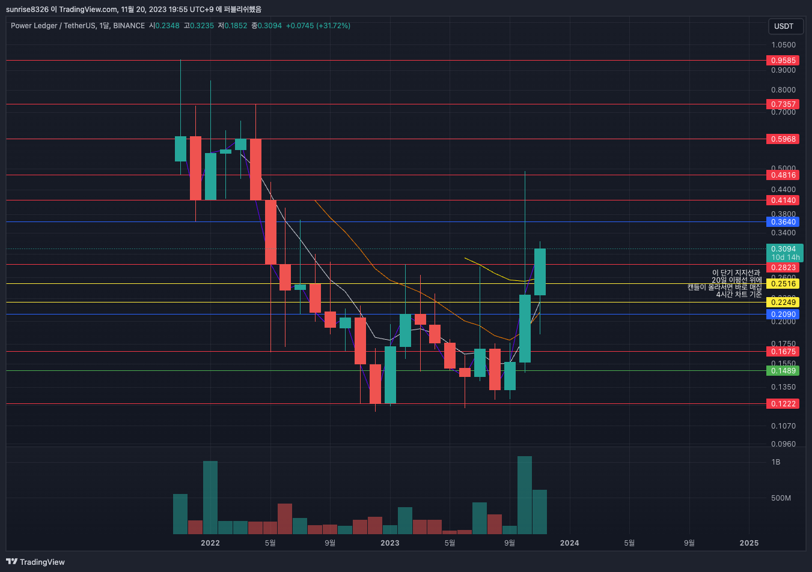Click the 1.0500 price scale tick
The image size is (812, 572).
click(783, 45)
